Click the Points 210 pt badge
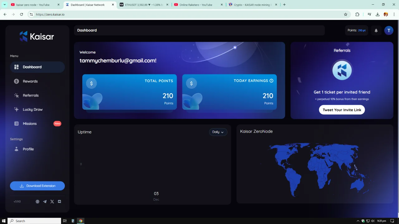 357,30
